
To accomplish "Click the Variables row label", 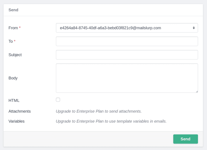I will [17, 121].
